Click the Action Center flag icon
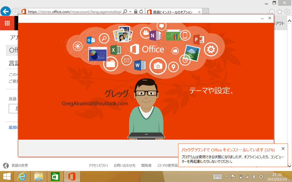 pos(233,177)
